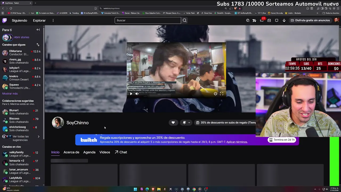Open a new browser tab
Image resolution: width=341 pixels, height=192 pixels.
click(35, 3)
